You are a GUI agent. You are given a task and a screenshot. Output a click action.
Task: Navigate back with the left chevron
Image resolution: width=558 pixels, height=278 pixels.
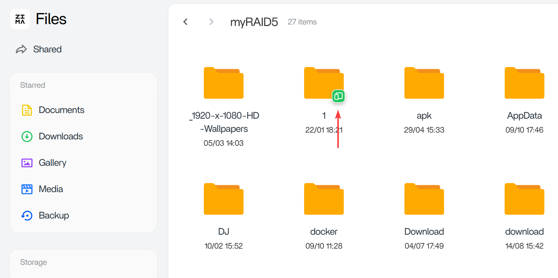coord(185,22)
